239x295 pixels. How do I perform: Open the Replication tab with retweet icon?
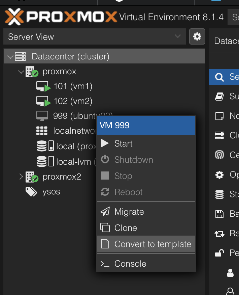pos(224,234)
